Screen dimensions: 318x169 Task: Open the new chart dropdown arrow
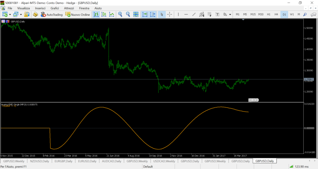[x=10, y=14]
